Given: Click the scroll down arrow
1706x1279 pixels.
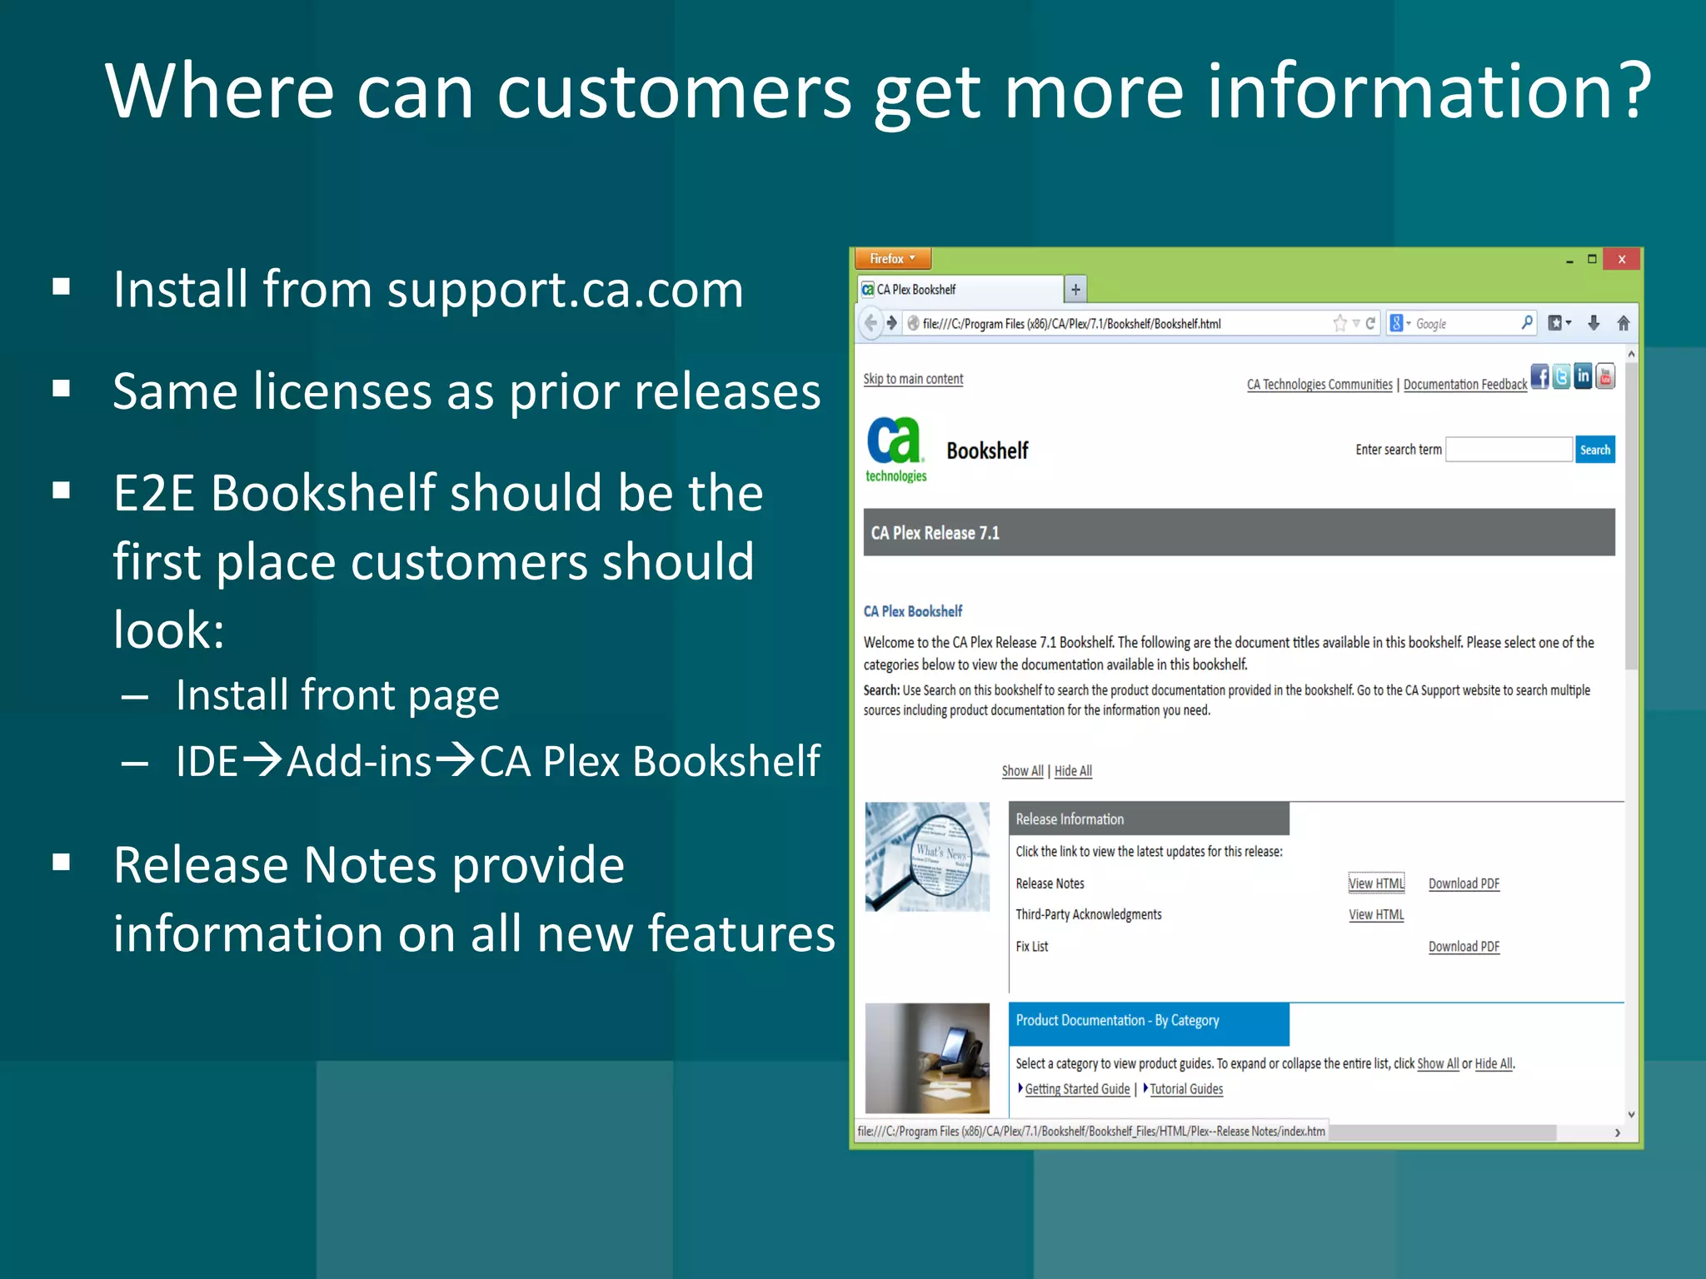Looking at the screenshot, I should 1631,1114.
